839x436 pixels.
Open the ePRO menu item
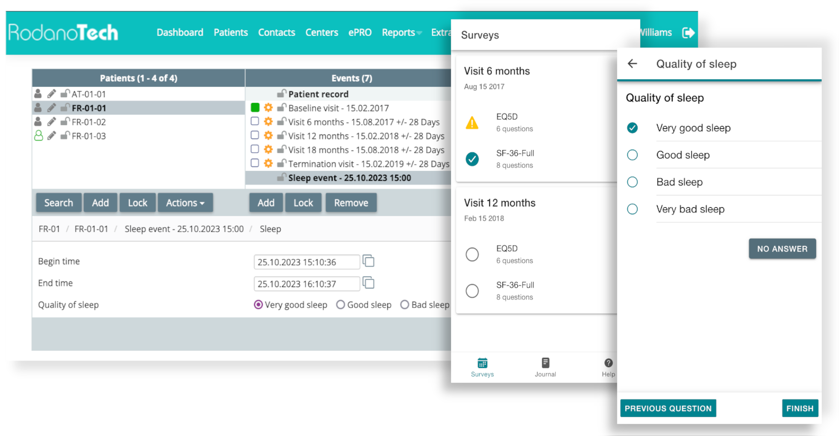point(360,33)
